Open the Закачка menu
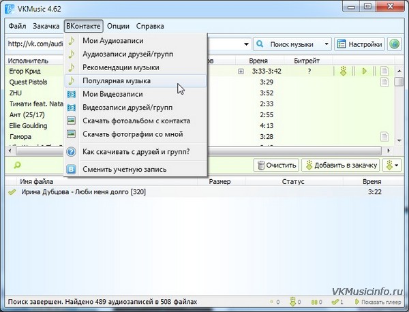The height and width of the screenshot is (312, 409). (46, 26)
